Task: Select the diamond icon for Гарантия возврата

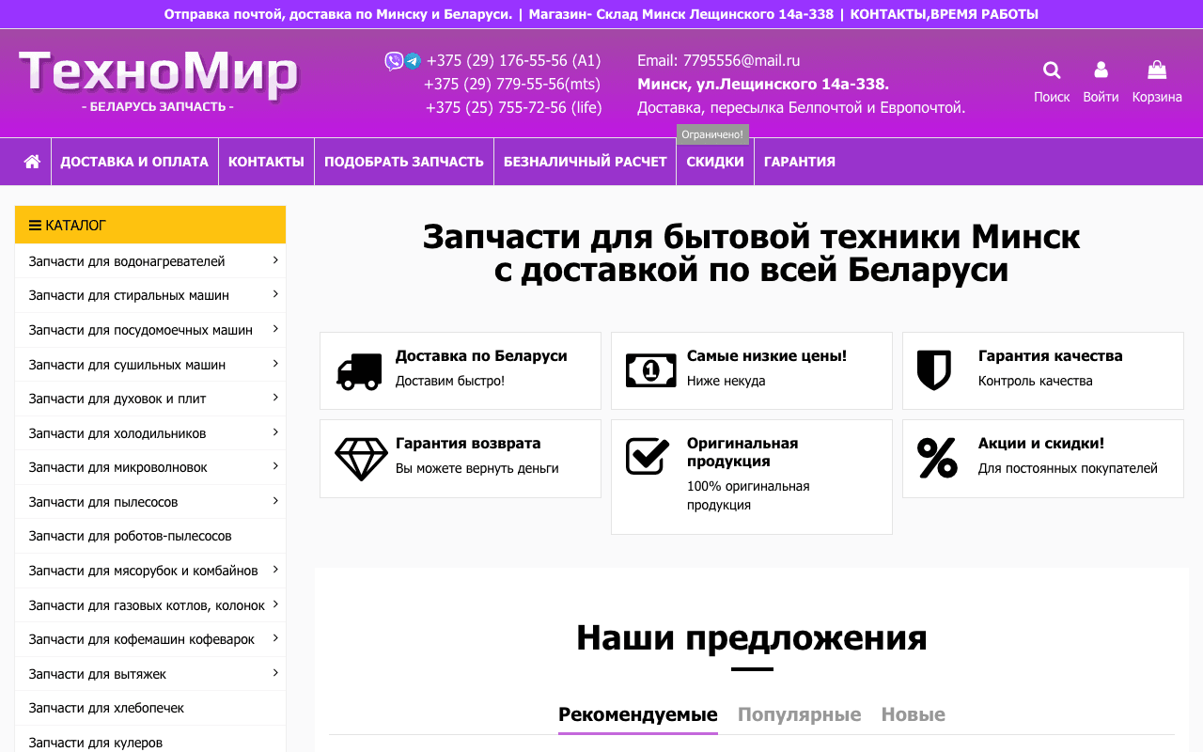Action: pos(363,458)
